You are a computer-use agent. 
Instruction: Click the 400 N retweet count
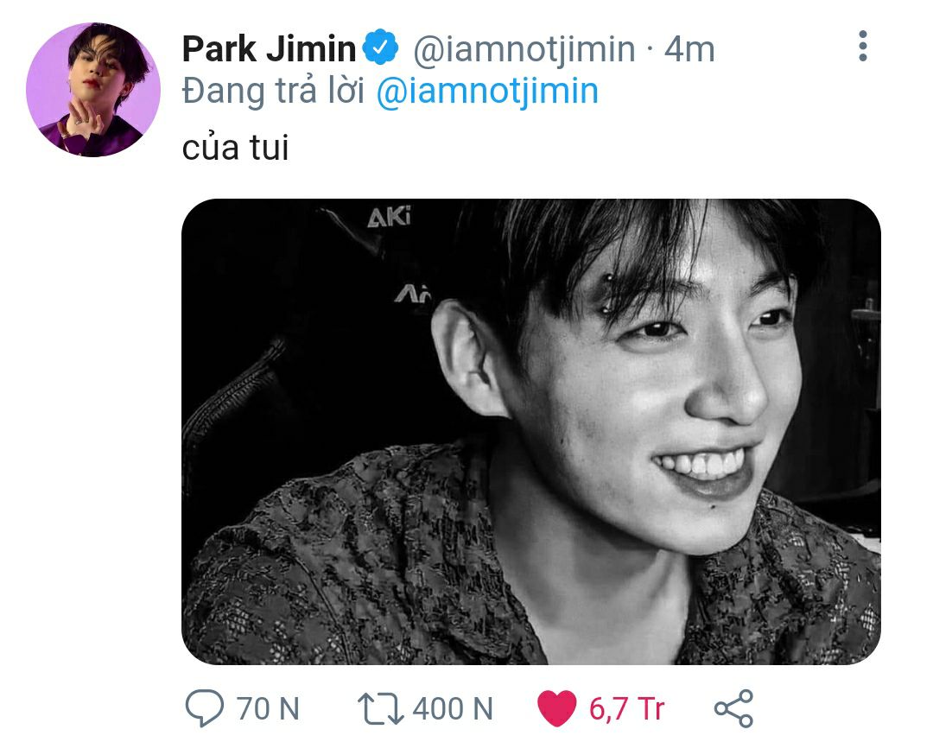coord(453,709)
